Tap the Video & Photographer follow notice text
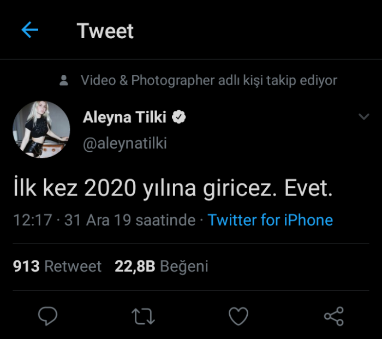 (x=209, y=81)
